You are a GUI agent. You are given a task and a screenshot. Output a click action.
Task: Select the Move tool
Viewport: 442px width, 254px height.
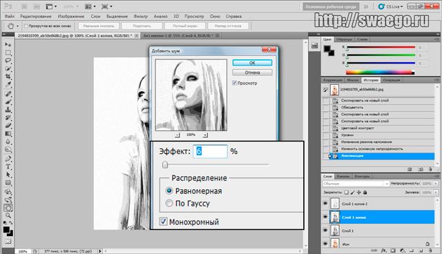point(8,44)
